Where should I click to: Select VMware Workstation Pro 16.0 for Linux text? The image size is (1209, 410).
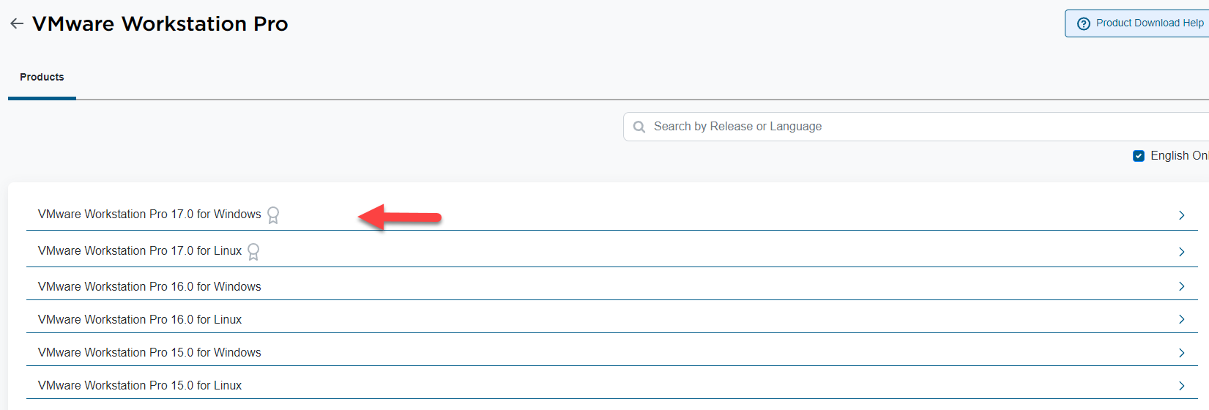tap(140, 319)
